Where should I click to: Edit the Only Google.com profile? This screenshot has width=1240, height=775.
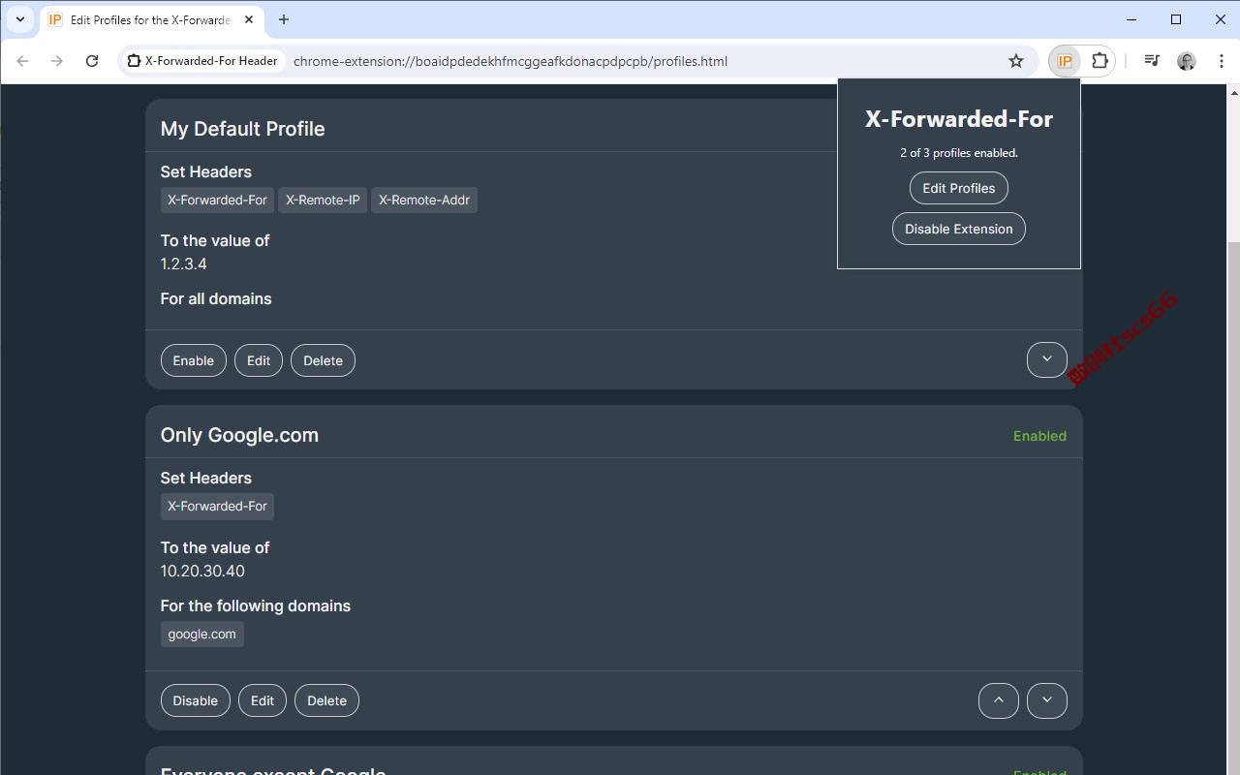point(263,700)
